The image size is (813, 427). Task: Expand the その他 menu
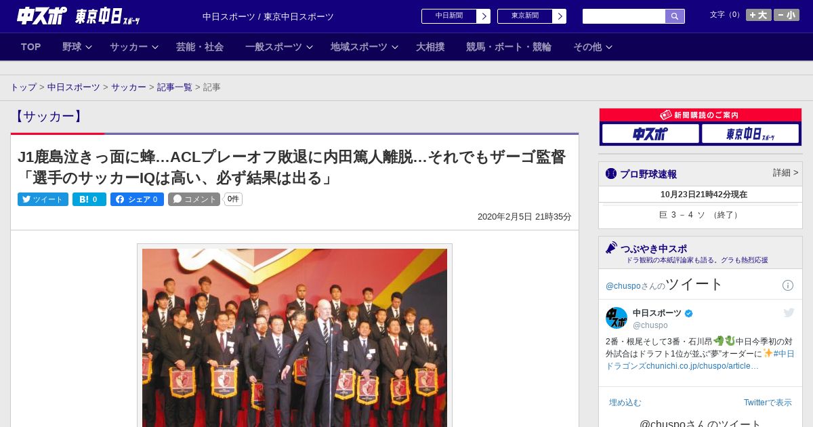pos(593,47)
